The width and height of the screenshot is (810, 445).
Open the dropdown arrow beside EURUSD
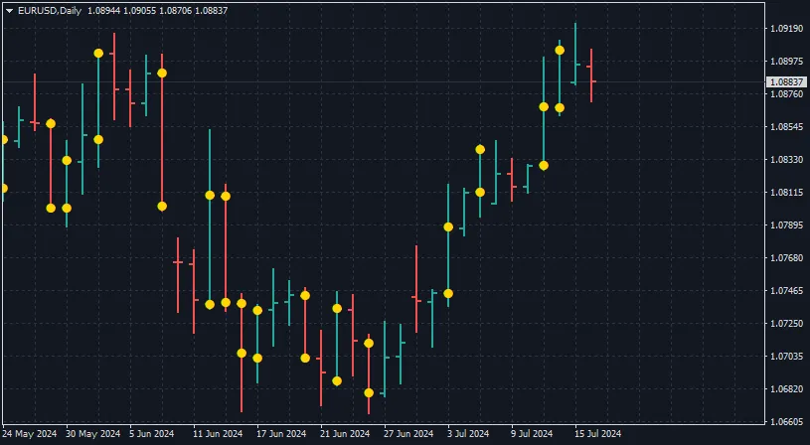(9, 10)
